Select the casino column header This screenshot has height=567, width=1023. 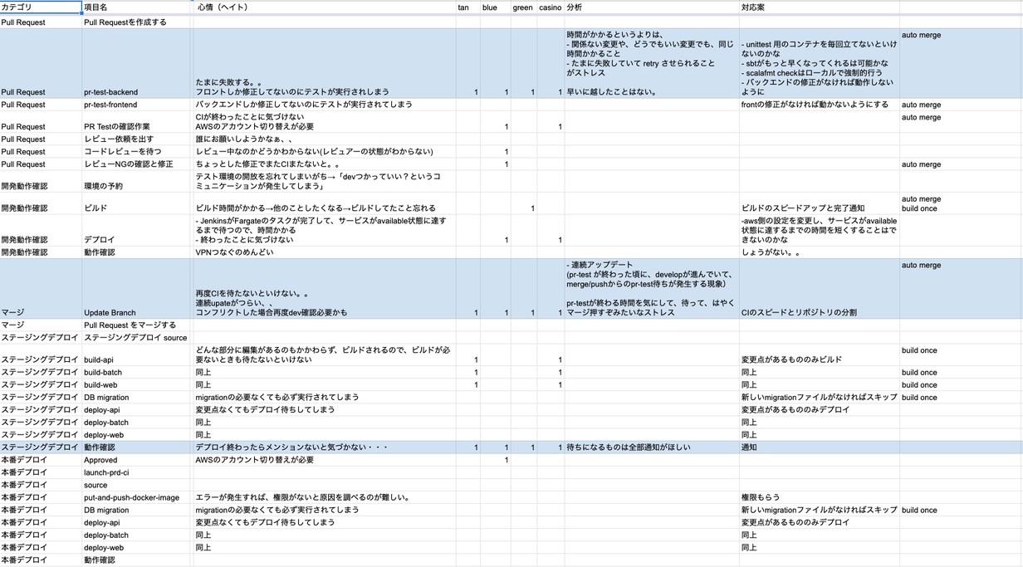(x=550, y=7)
